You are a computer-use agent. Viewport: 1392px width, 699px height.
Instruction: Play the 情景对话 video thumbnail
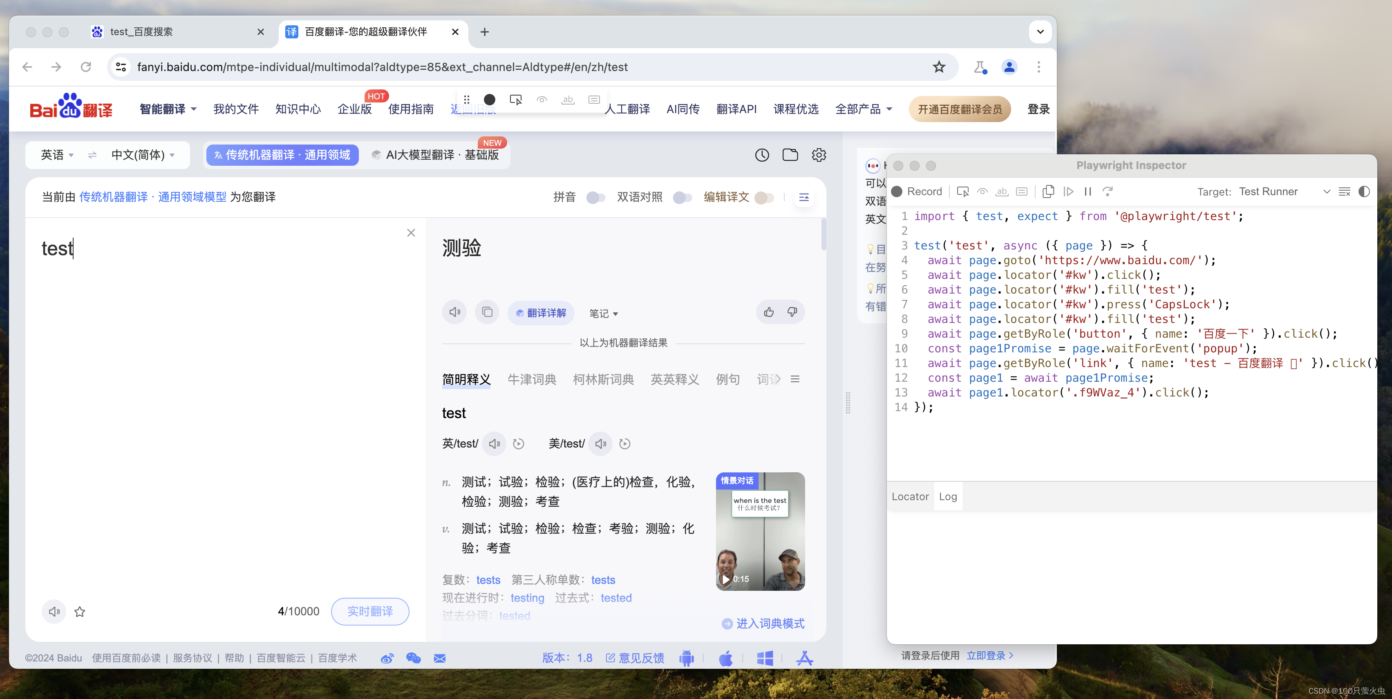760,531
